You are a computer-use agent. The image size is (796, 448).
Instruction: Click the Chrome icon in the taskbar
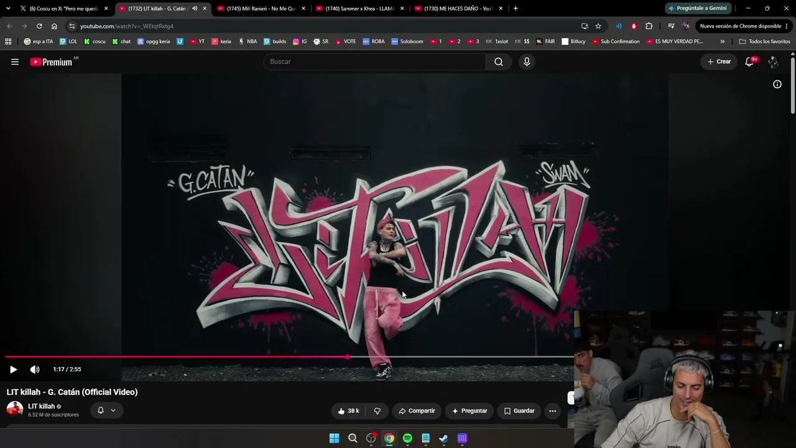(x=389, y=438)
